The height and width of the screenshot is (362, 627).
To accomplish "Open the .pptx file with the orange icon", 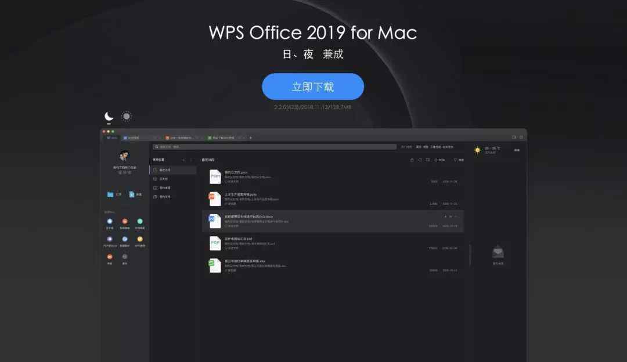I will 333,198.
